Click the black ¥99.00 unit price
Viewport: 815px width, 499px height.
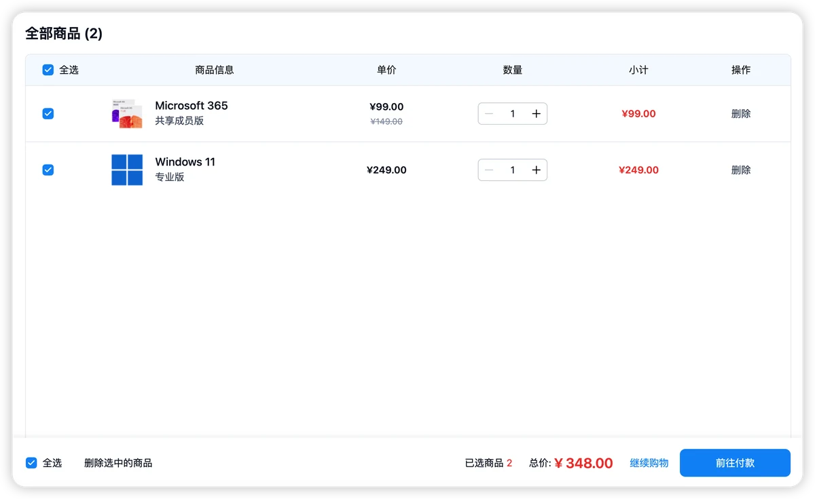[x=386, y=106]
